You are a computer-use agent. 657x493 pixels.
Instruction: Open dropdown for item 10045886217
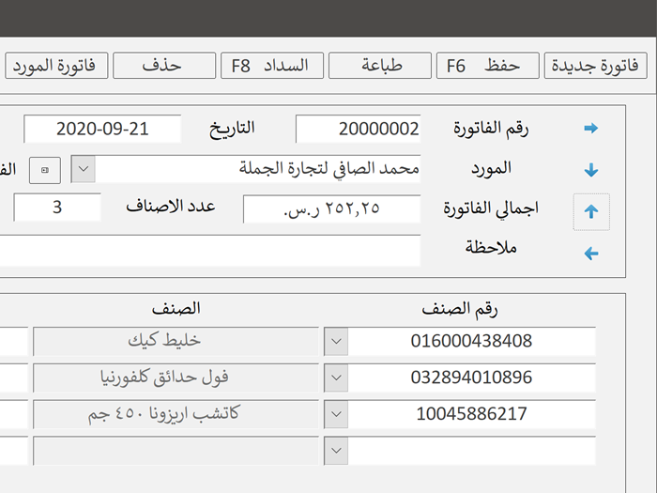point(336,413)
